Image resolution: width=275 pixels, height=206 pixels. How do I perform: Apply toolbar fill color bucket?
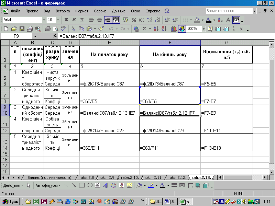[197, 20]
